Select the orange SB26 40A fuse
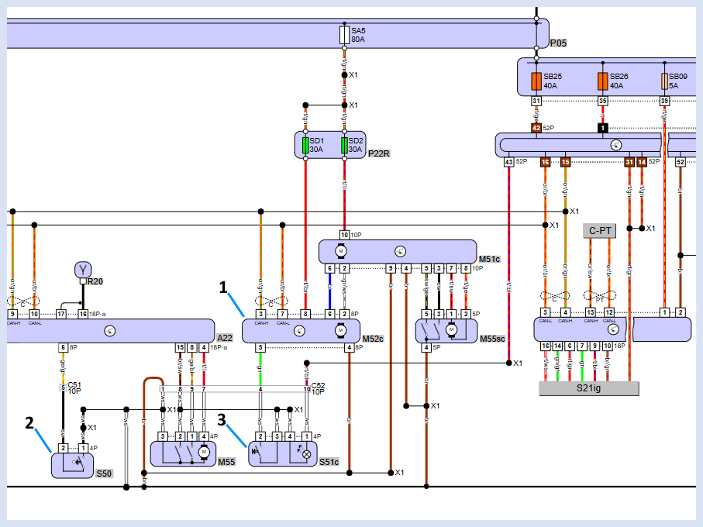The image size is (703, 527). pyautogui.click(x=602, y=81)
